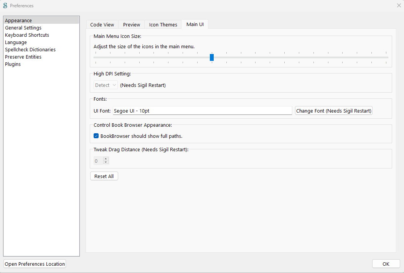The width and height of the screenshot is (404, 273).
Task: Click in the UI Font text field
Action: click(202, 111)
